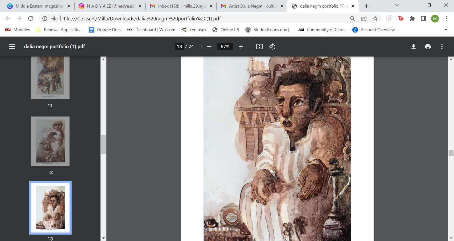The width and height of the screenshot is (454, 241).
Task: Share this page from address bar
Action: (x=364, y=18)
